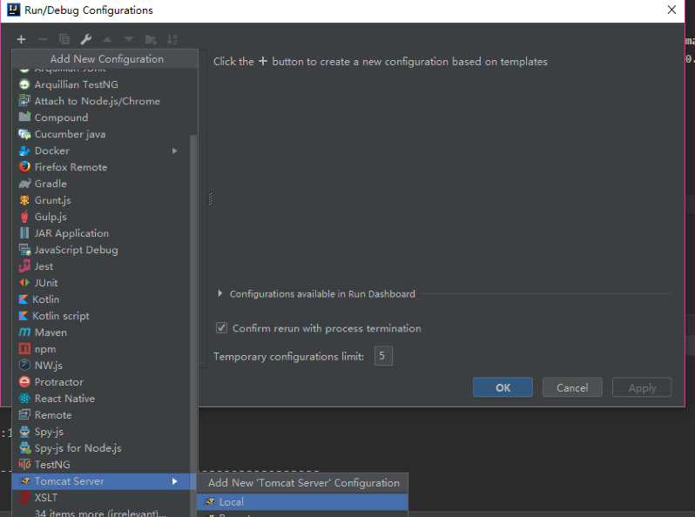
Task: Click Temporary configurations limit field
Action: (x=383, y=356)
